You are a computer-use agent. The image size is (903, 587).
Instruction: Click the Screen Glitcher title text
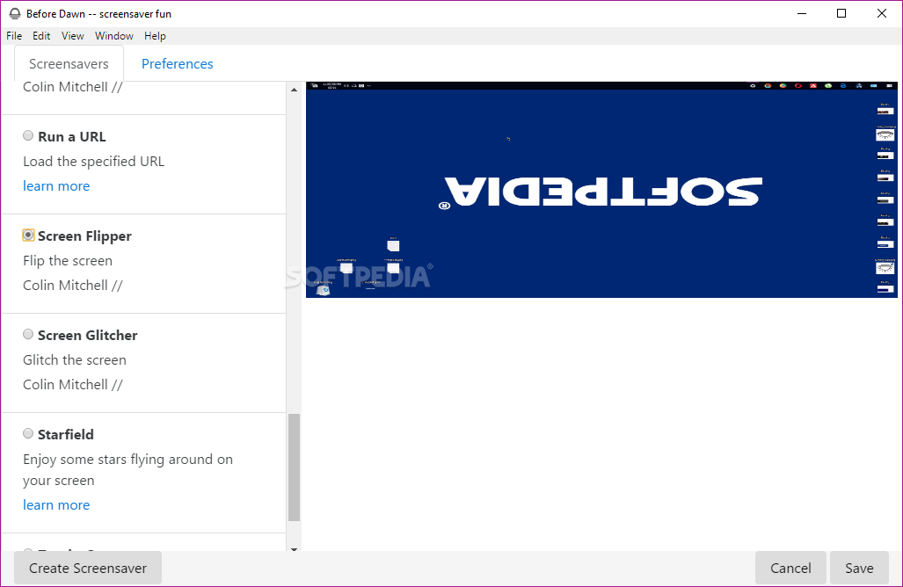pyautogui.click(x=88, y=335)
